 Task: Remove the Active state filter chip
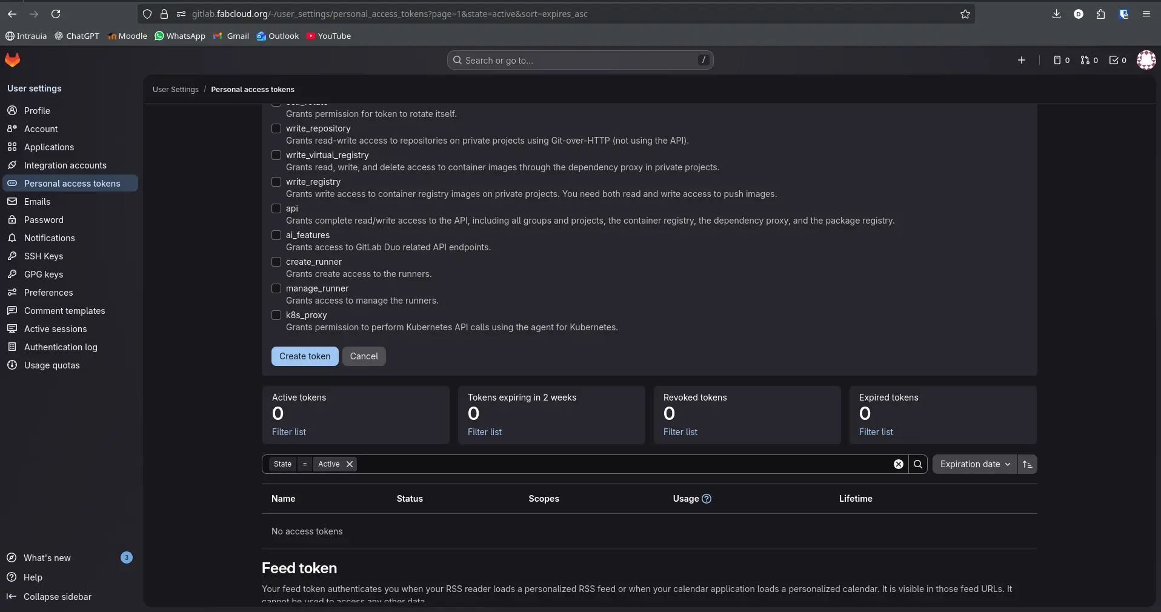coord(349,464)
